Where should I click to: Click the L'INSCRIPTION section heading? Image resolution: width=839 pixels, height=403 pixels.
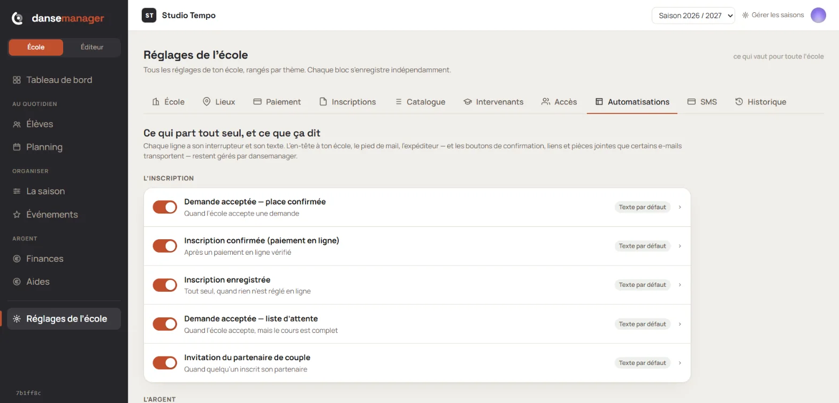[x=169, y=178]
